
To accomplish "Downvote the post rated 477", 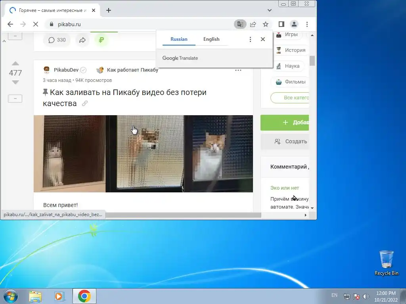I will (x=15, y=82).
